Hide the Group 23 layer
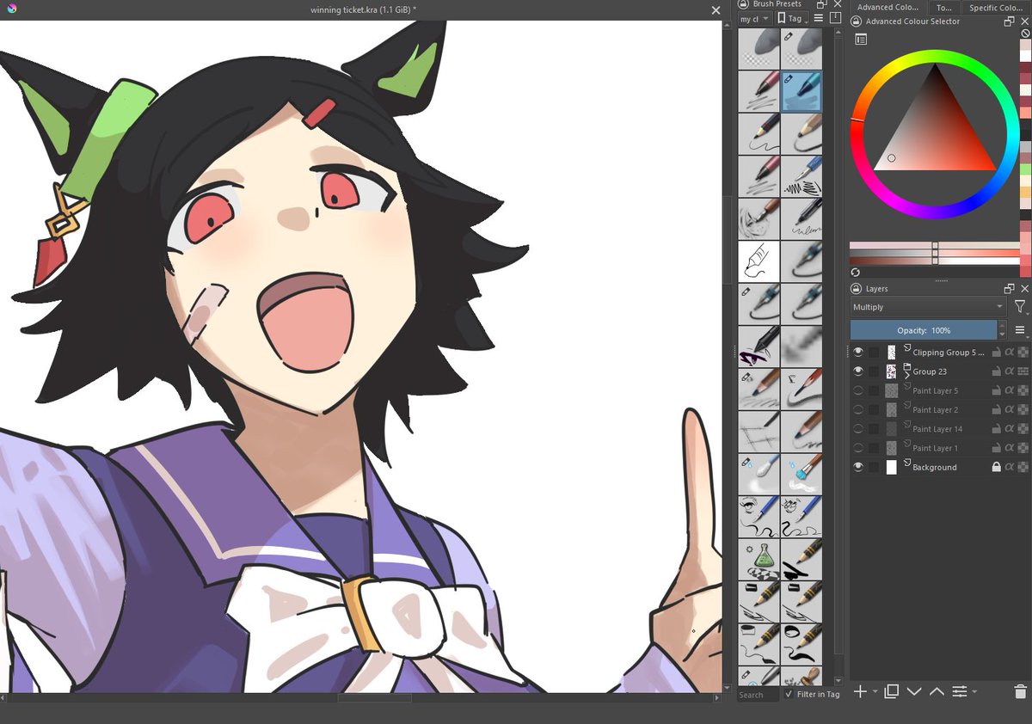 (x=857, y=371)
